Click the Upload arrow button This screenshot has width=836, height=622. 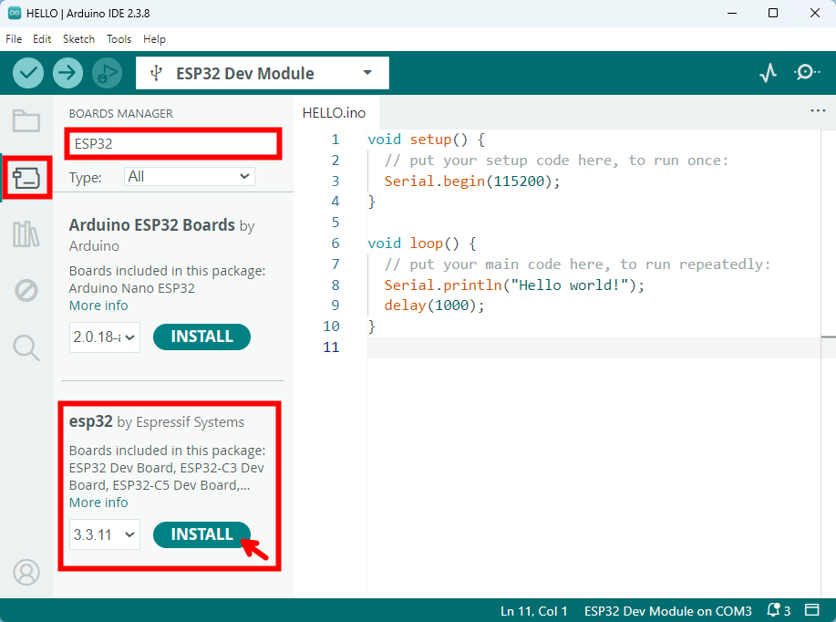coord(67,73)
